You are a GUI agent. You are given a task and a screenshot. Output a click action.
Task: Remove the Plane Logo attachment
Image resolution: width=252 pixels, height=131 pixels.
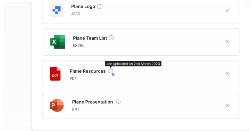point(228,10)
